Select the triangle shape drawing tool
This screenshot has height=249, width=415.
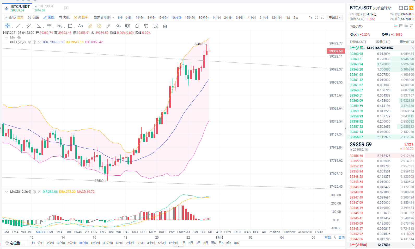tap(39, 26)
